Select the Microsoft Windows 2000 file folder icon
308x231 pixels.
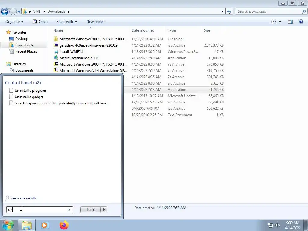pos(56,39)
